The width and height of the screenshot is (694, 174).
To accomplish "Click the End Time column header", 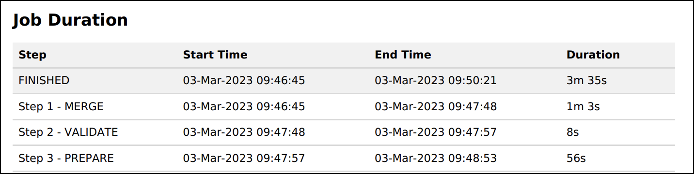I will click(x=403, y=55).
